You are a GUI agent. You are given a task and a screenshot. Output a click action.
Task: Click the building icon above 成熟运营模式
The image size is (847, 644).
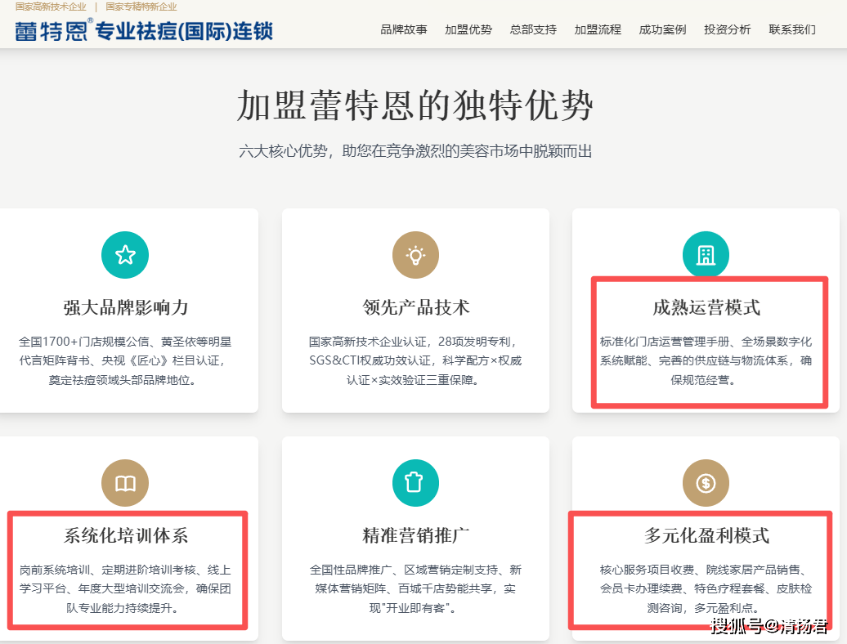point(706,255)
